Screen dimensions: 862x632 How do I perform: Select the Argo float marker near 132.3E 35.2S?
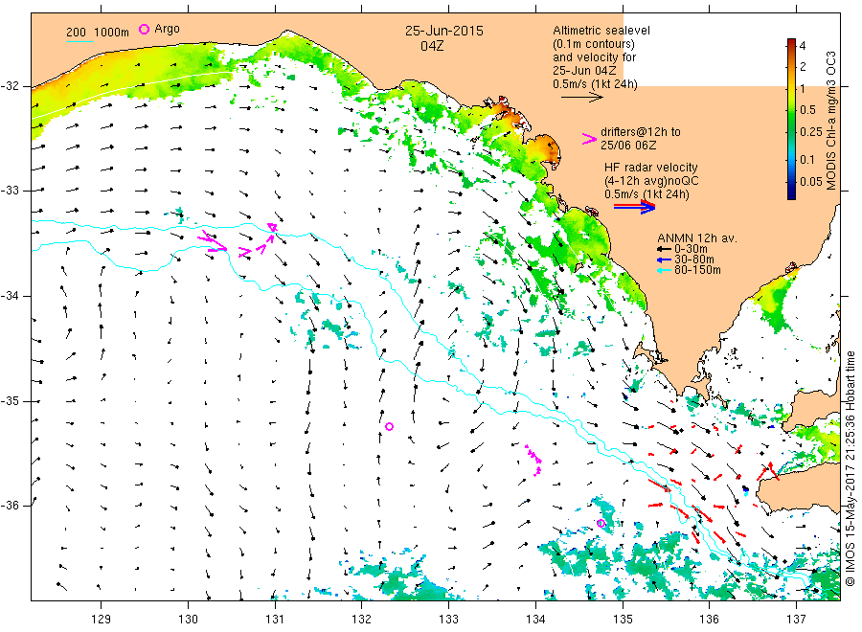pos(389,426)
